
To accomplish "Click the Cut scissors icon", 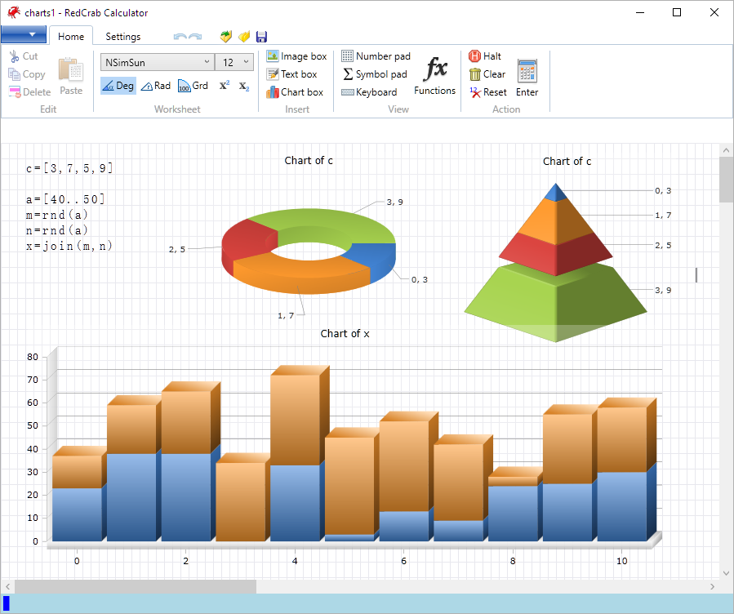I will 15,56.
